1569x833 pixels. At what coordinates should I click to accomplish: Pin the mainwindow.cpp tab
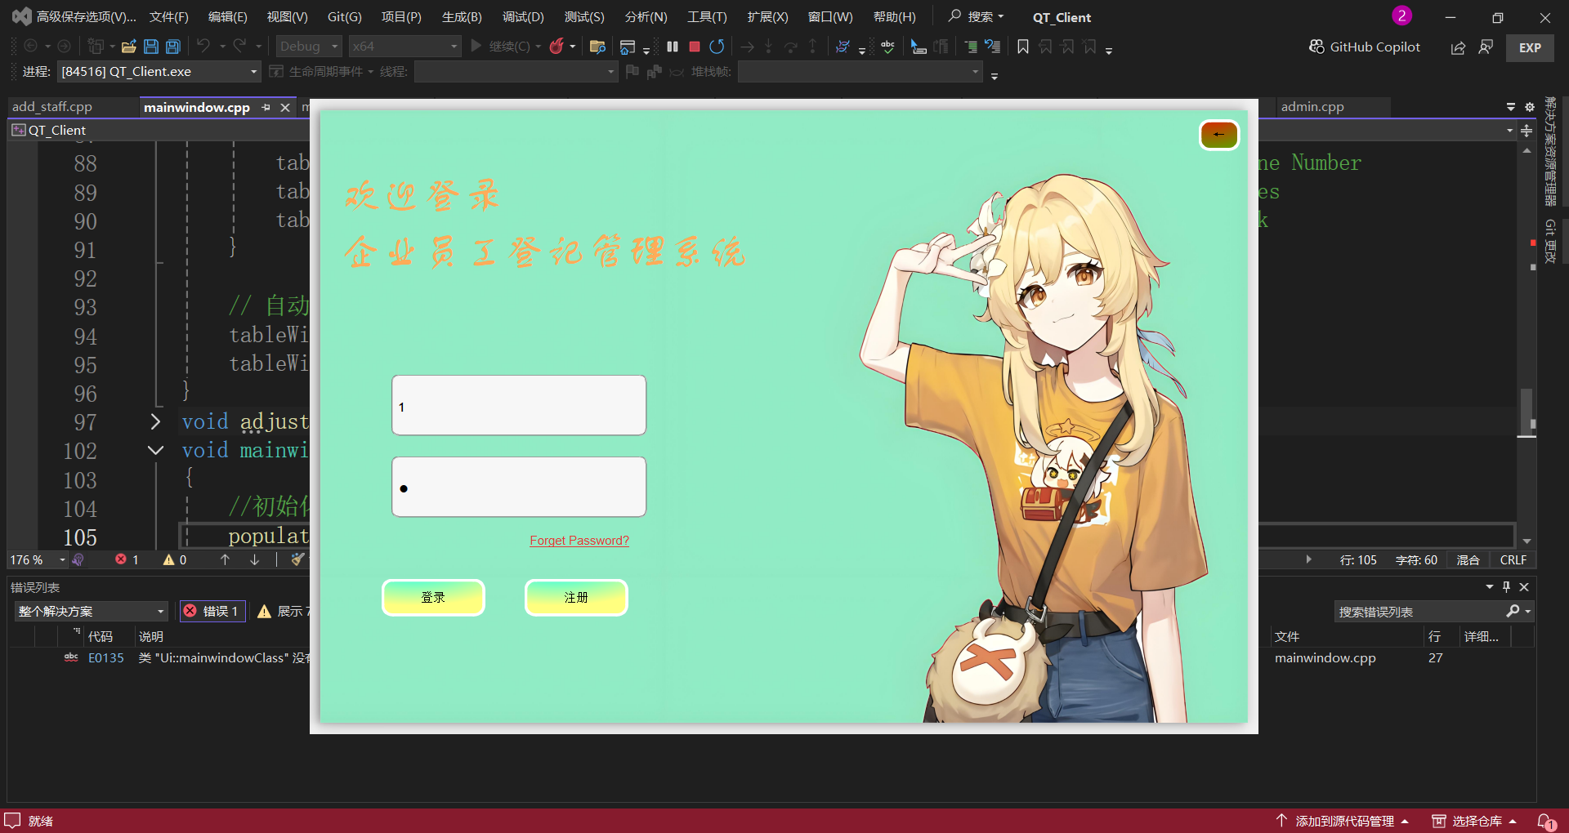(266, 107)
